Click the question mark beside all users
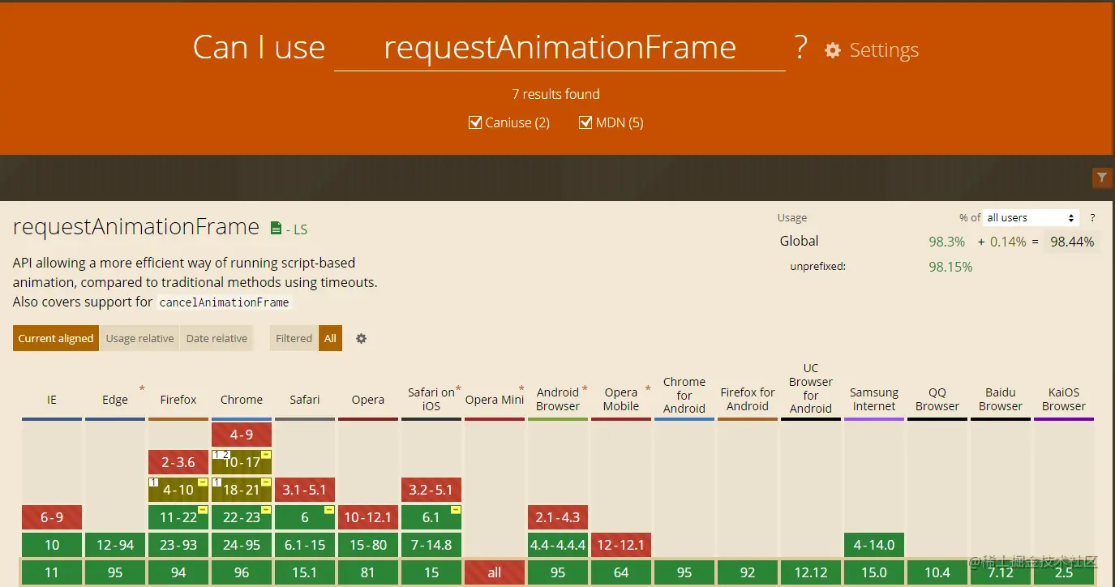 pos(1092,217)
